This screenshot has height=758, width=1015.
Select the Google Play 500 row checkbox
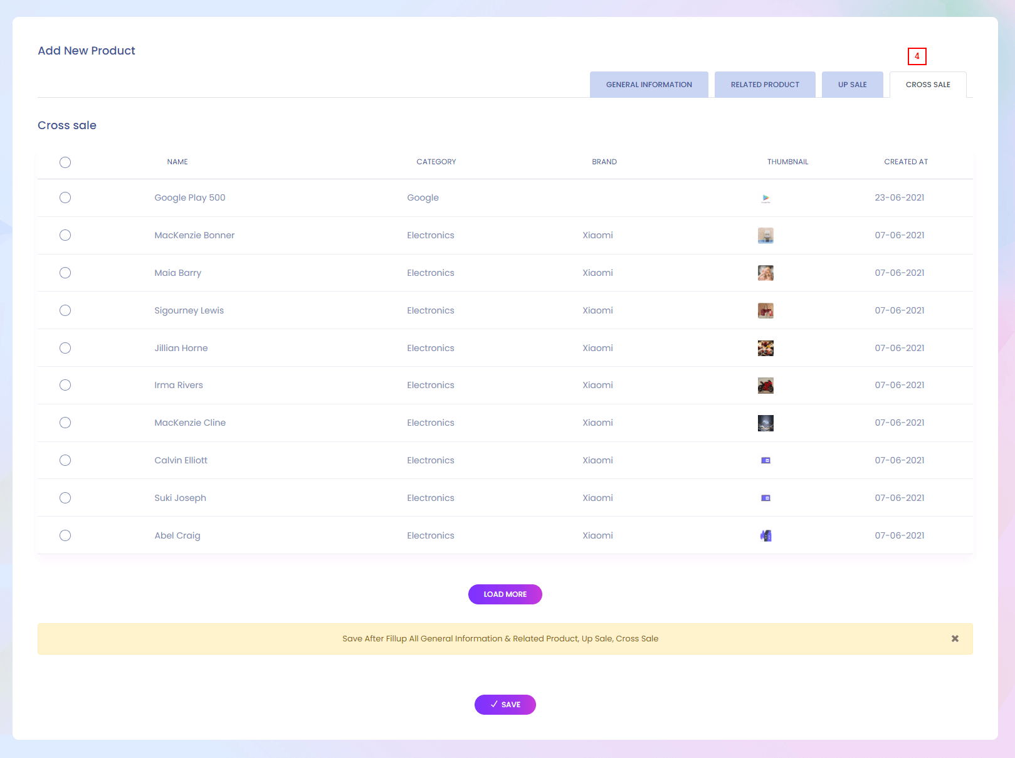pyautogui.click(x=65, y=197)
